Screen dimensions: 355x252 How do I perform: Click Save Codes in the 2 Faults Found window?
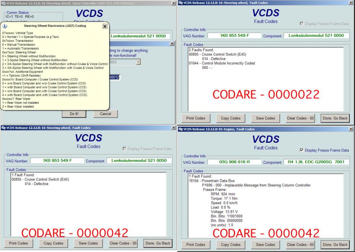[265, 118]
